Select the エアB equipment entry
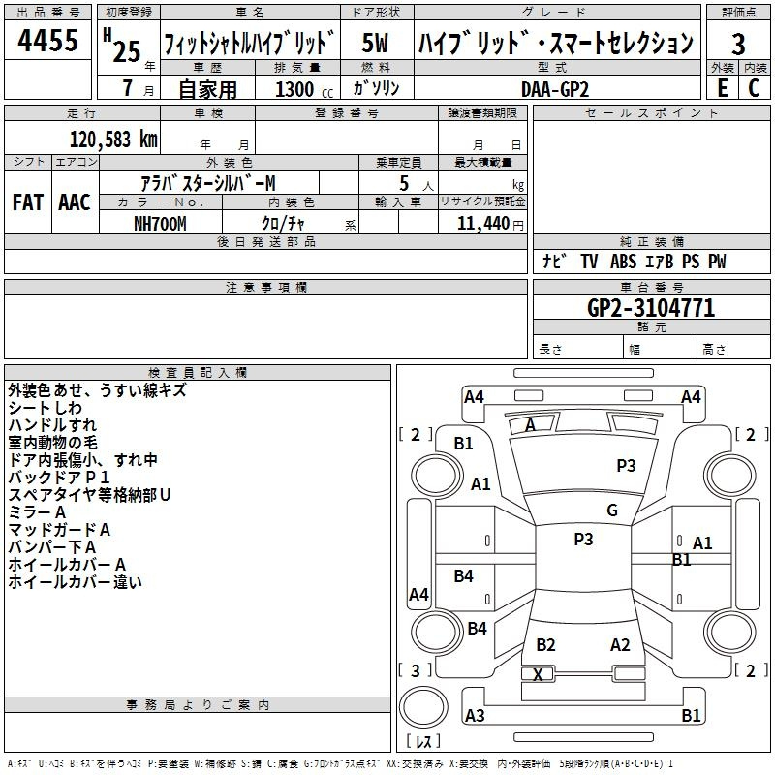The width and height of the screenshot is (775, 775). [x=660, y=261]
